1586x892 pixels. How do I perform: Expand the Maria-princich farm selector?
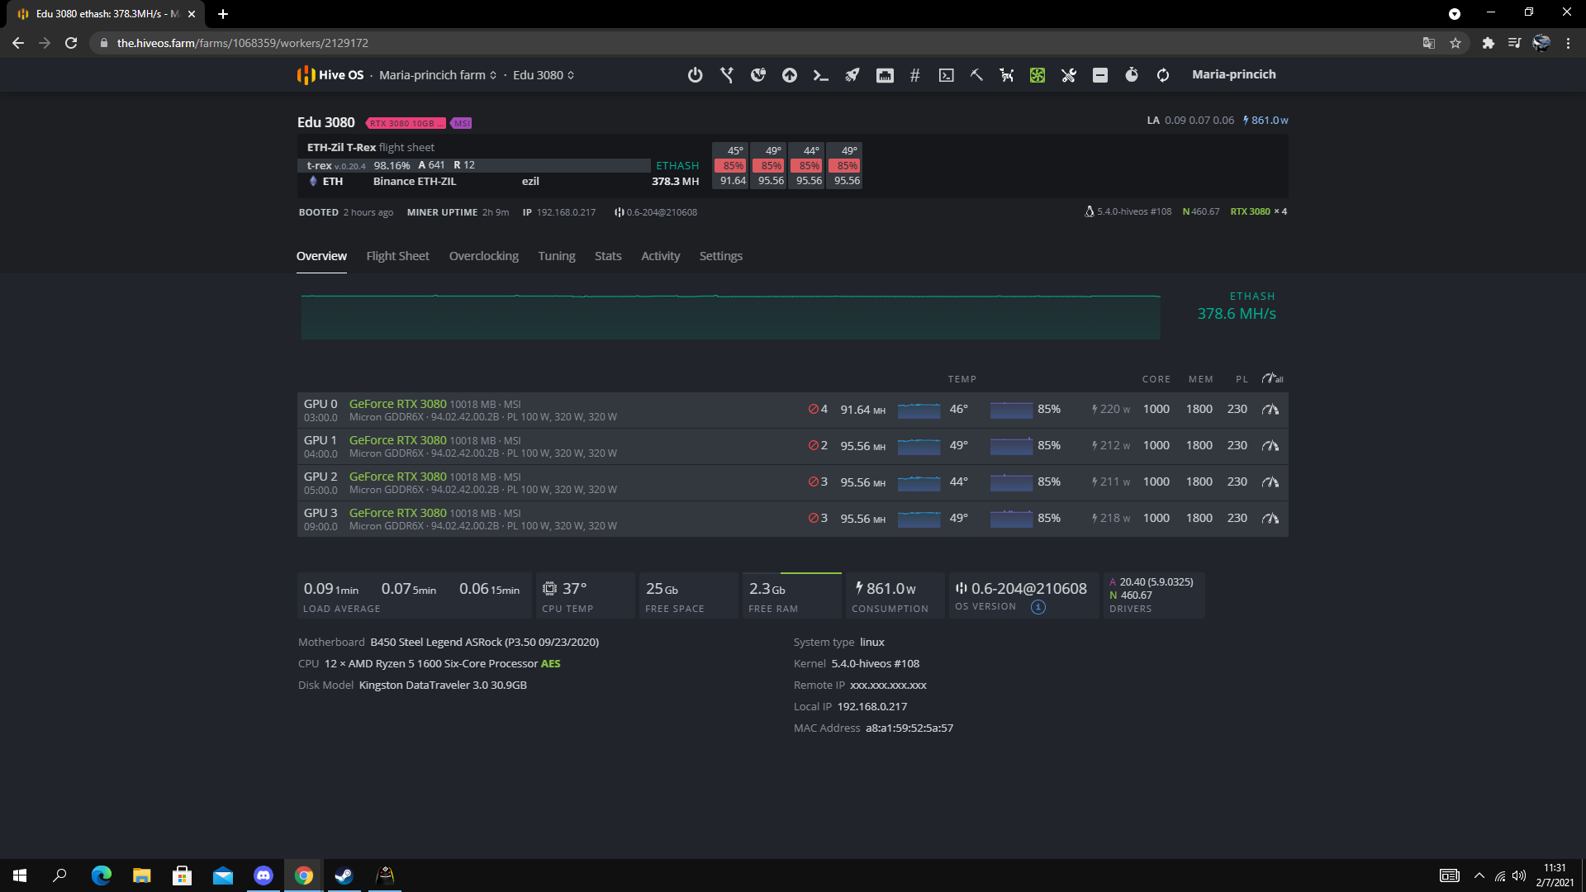438,75
